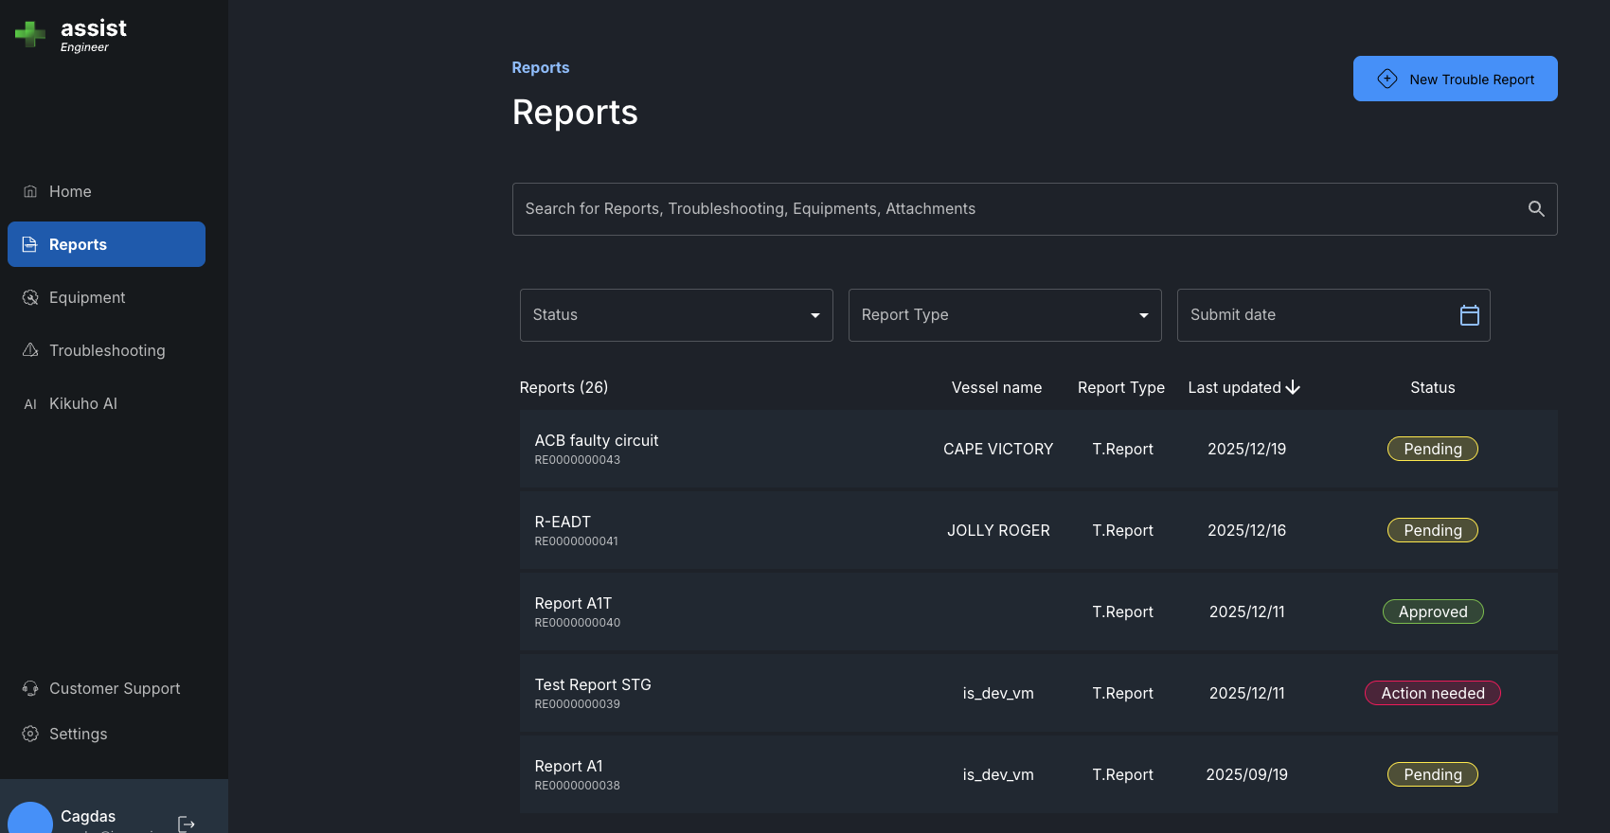Click Pending badge for JOLLY ROGER

click(1433, 530)
